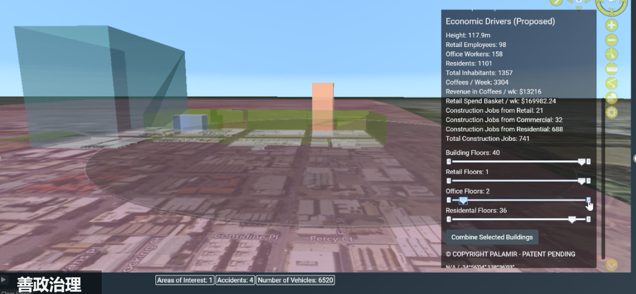The image size is (636, 294).
Task: Expand the yellow chevron down button
Action: [611, 265]
